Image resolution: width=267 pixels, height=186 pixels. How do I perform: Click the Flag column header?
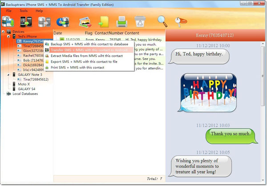coord(89,33)
